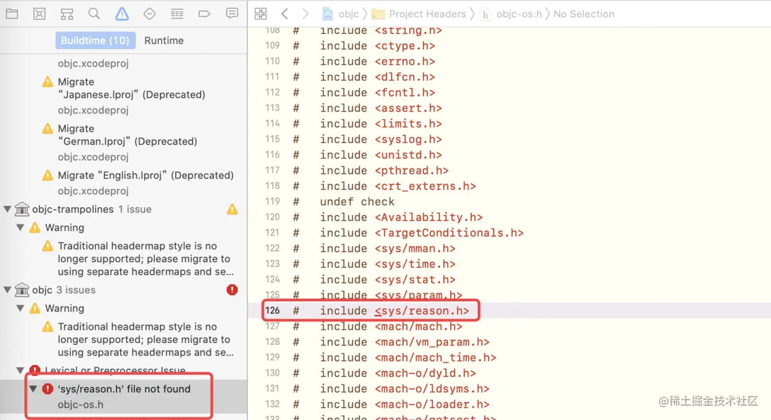Go forward with the right chevron
The height and width of the screenshot is (420, 771).
pyautogui.click(x=305, y=14)
